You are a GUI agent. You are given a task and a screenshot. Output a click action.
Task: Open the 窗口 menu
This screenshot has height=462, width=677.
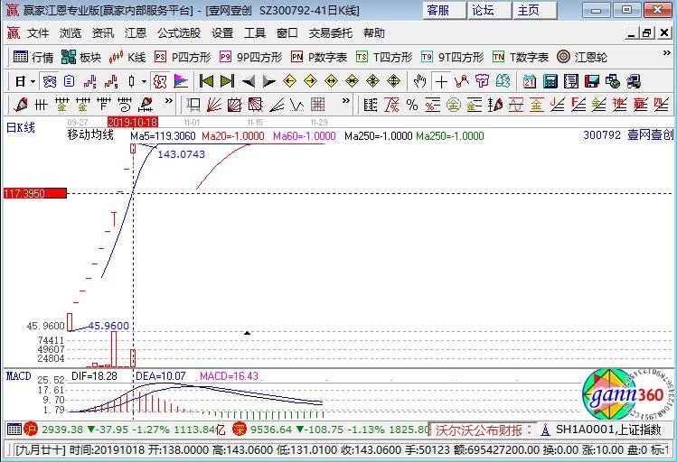pos(287,32)
